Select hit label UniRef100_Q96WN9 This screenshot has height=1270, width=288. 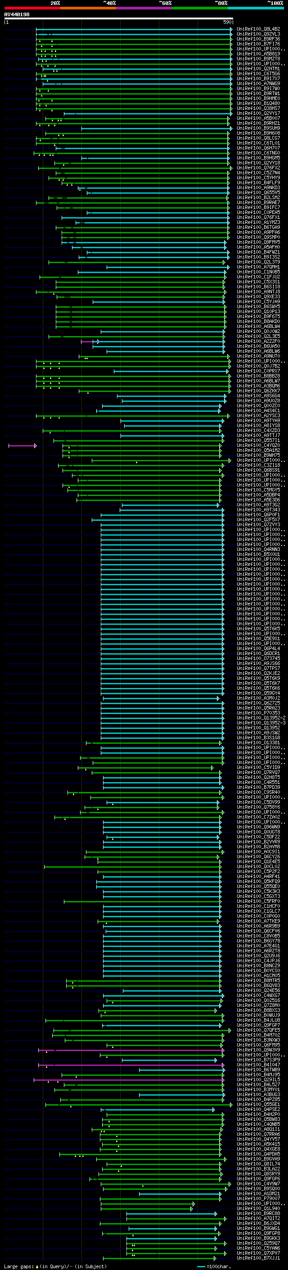point(258,827)
